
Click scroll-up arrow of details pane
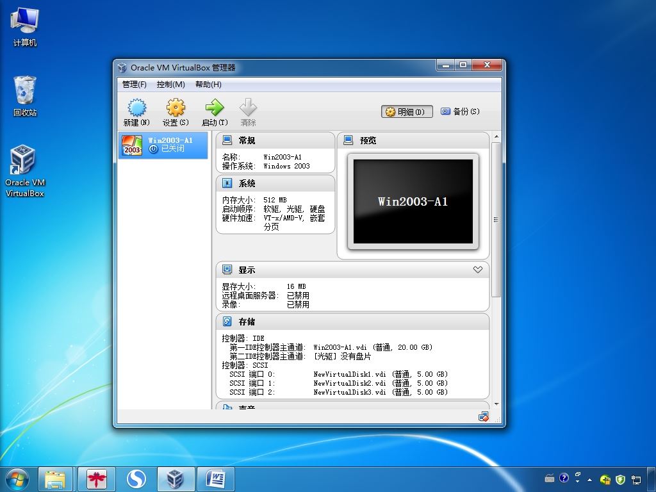(496, 137)
